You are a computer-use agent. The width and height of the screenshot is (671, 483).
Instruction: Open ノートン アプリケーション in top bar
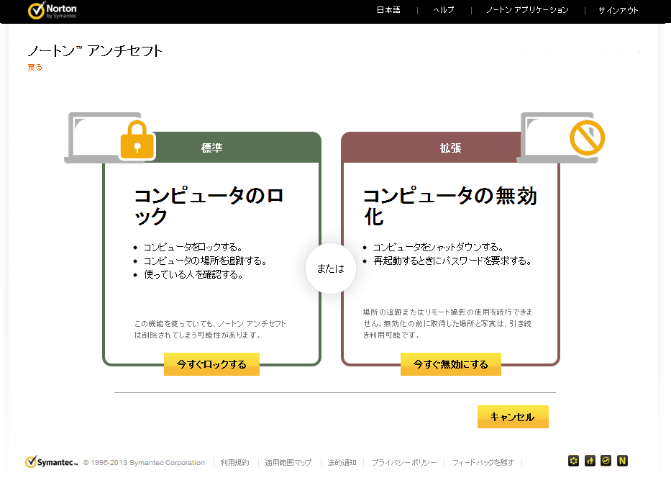click(x=527, y=10)
